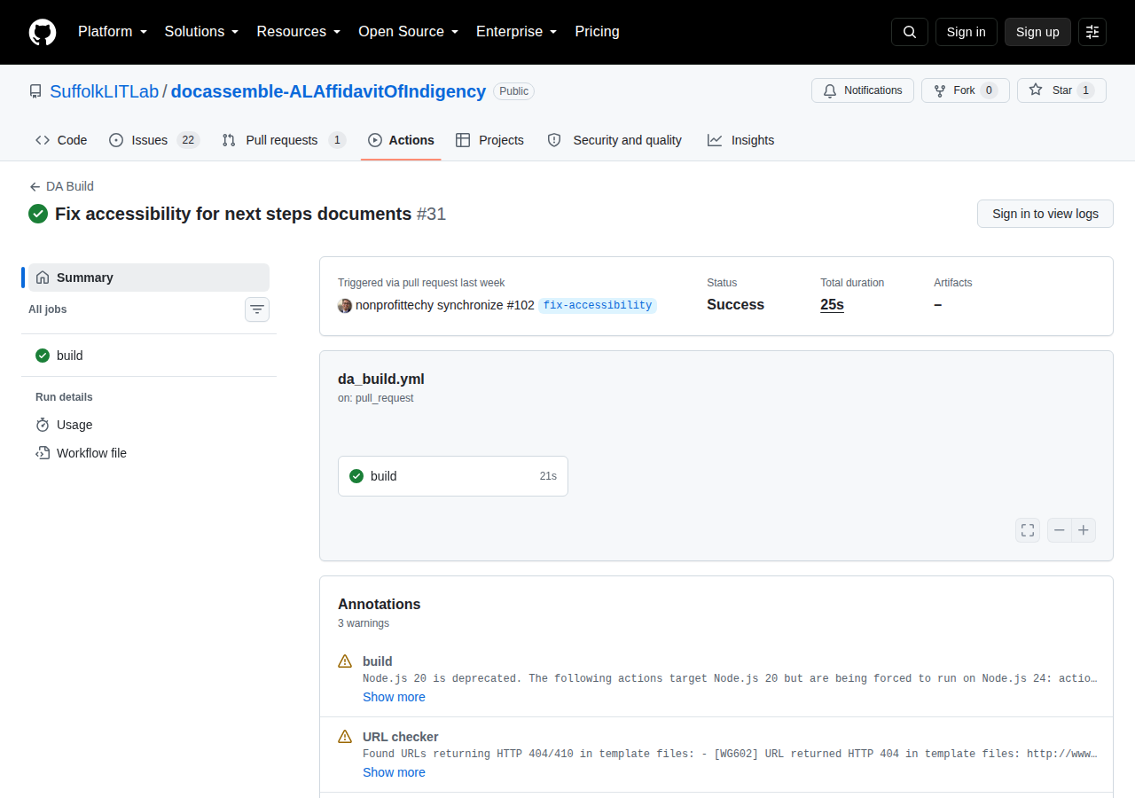Open the appearance settings icon in header
This screenshot has height=798, width=1135.
pyautogui.click(x=1092, y=32)
